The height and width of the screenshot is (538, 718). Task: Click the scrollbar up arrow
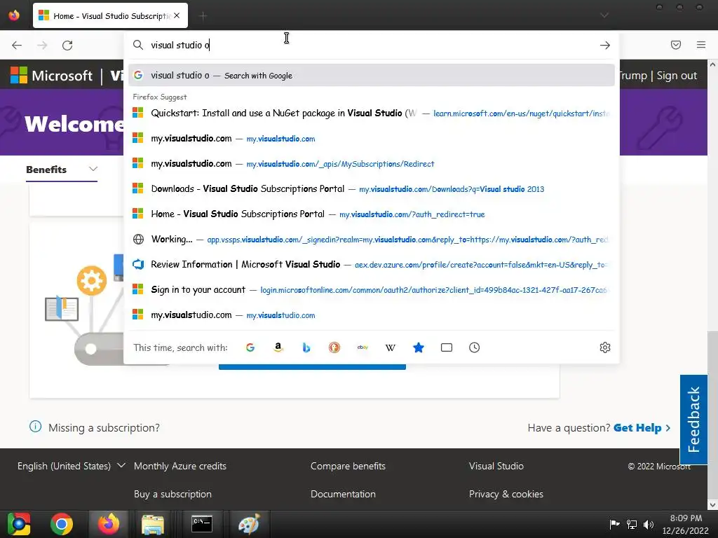pos(712,64)
